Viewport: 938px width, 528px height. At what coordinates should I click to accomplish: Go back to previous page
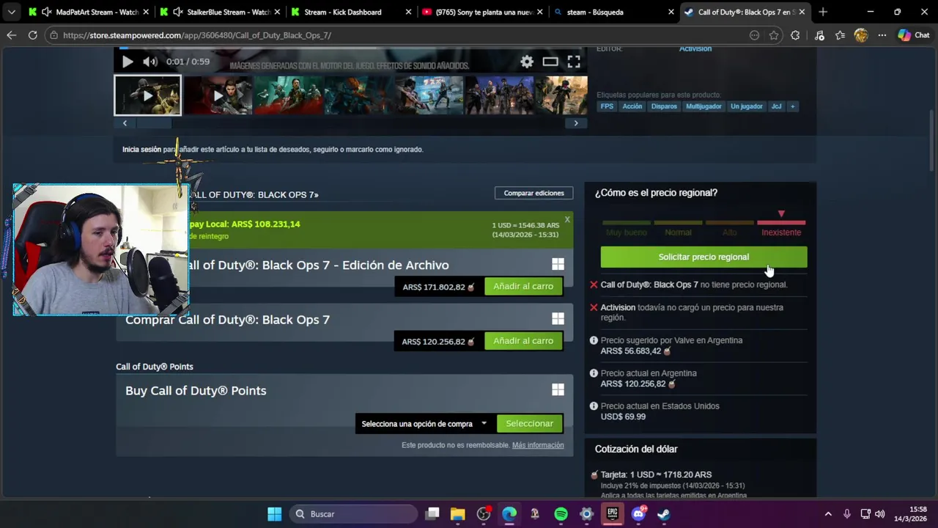tap(11, 35)
